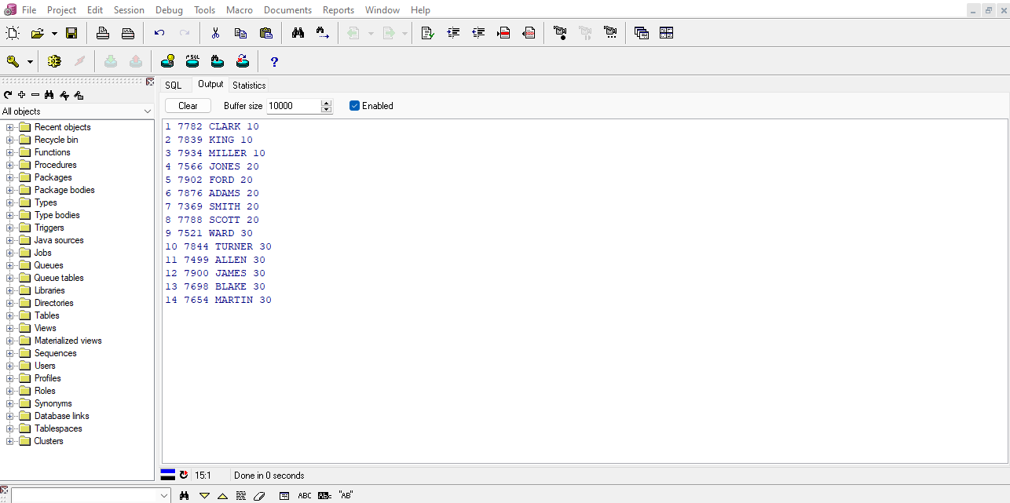1010x503 pixels.
Task: Switch to the Statistics tab
Action: point(249,86)
